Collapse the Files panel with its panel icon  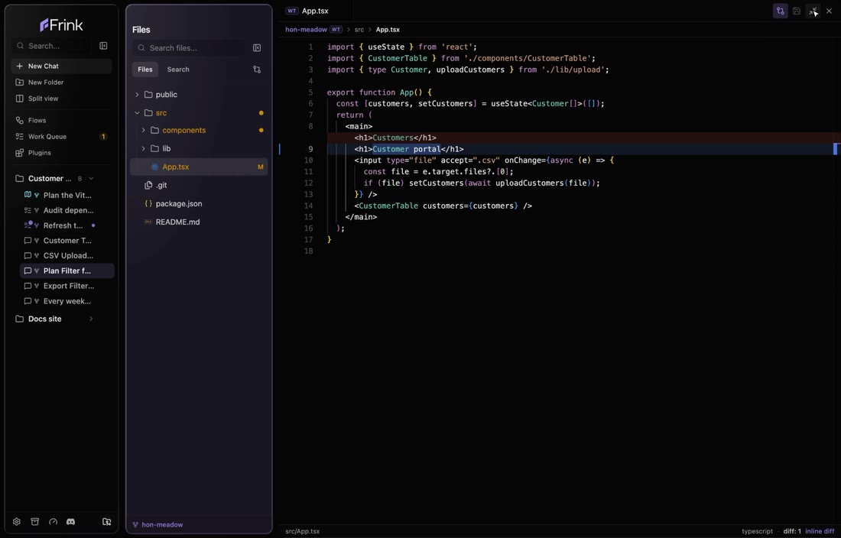click(x=257, y=48)
